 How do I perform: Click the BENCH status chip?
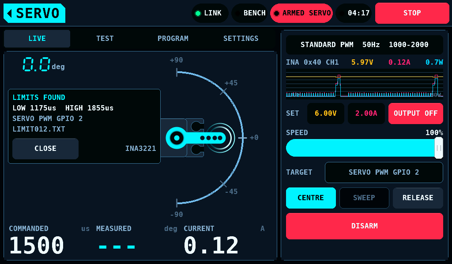pos(249,13)
